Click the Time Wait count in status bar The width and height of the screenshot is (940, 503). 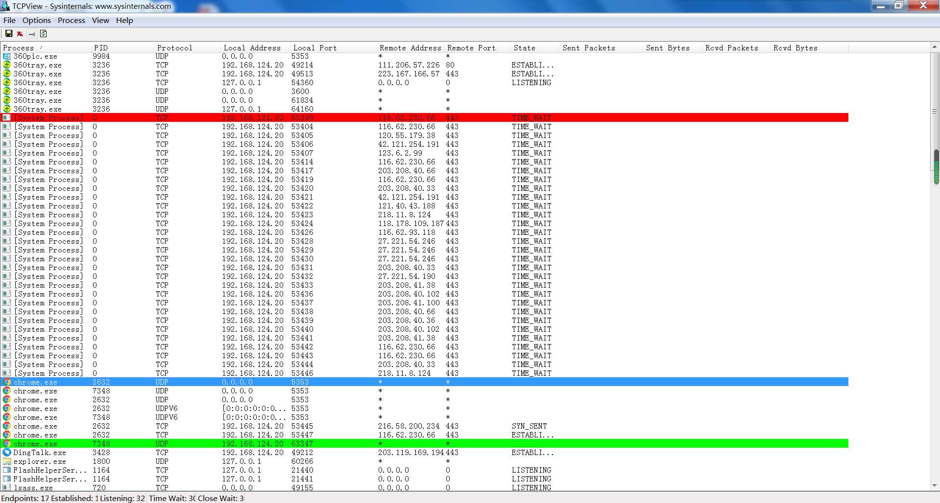point(172,498)
